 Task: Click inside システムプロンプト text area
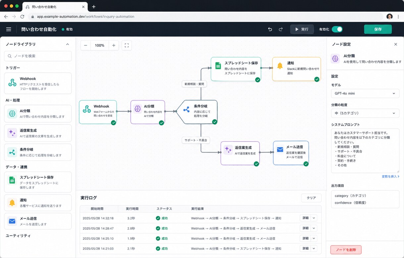point(365,151)
